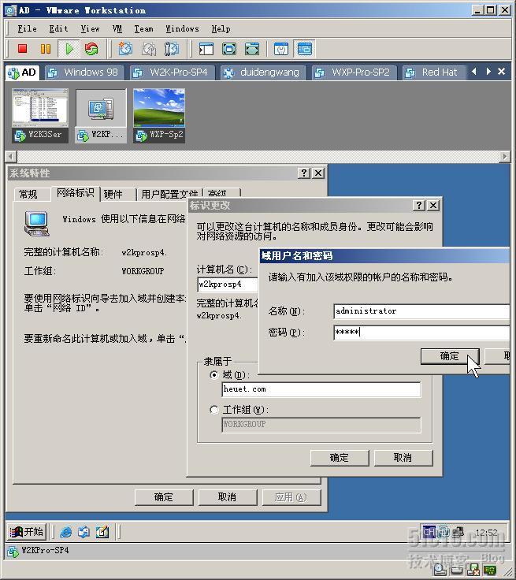Click 确定 in the 系统特性 dialog
Viewport: 516px width, 580px height.
pyautogui.click(x=164, y=497)
